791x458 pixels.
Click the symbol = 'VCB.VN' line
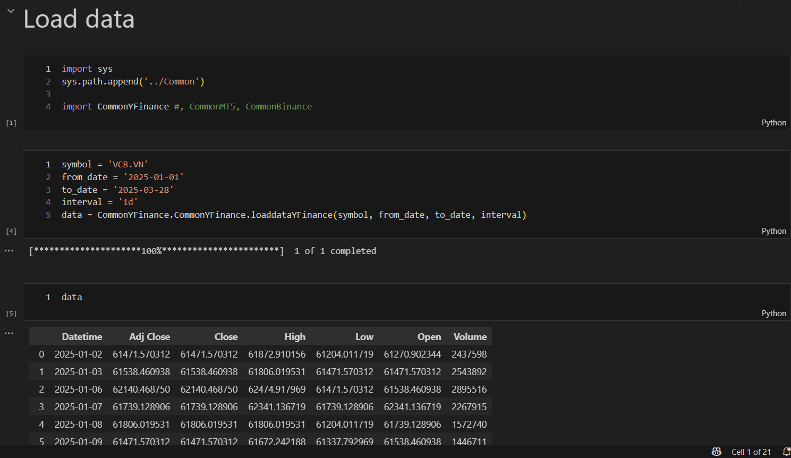coord(105,164)
